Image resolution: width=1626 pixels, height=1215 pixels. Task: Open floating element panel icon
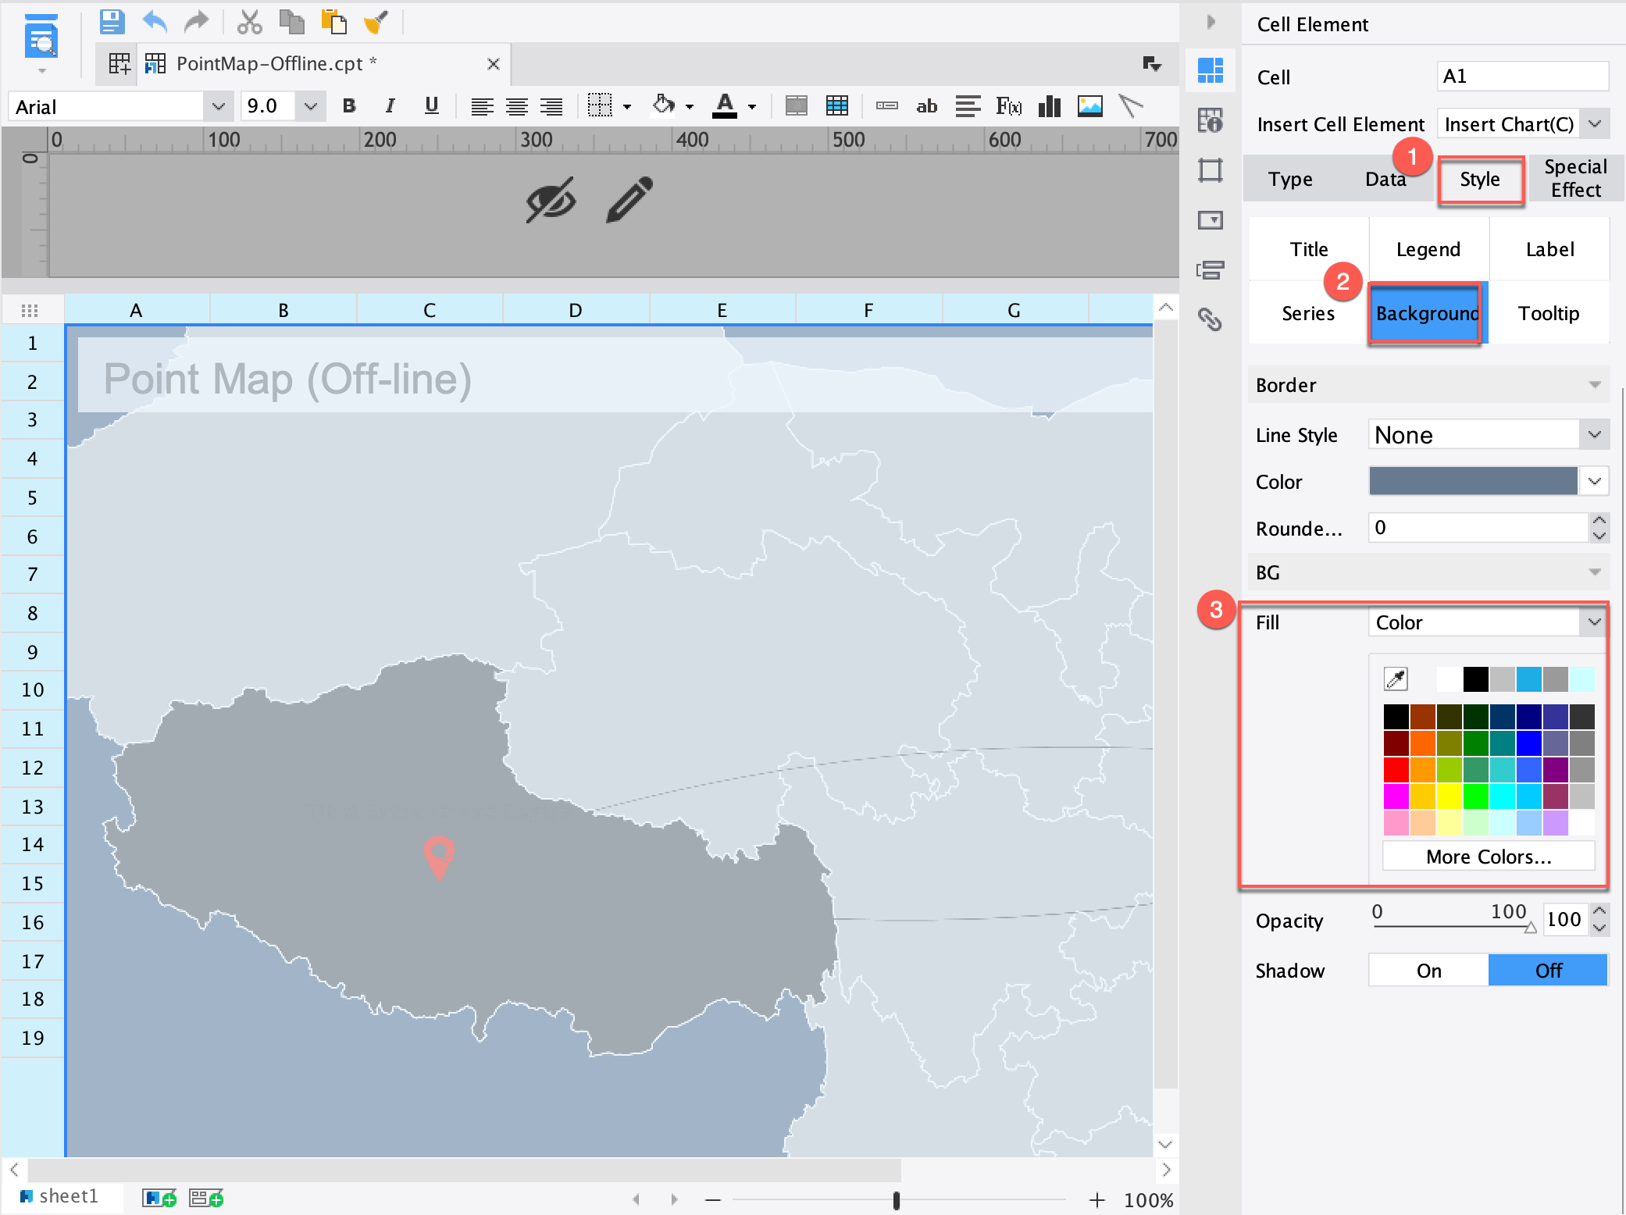[1211, 170]
